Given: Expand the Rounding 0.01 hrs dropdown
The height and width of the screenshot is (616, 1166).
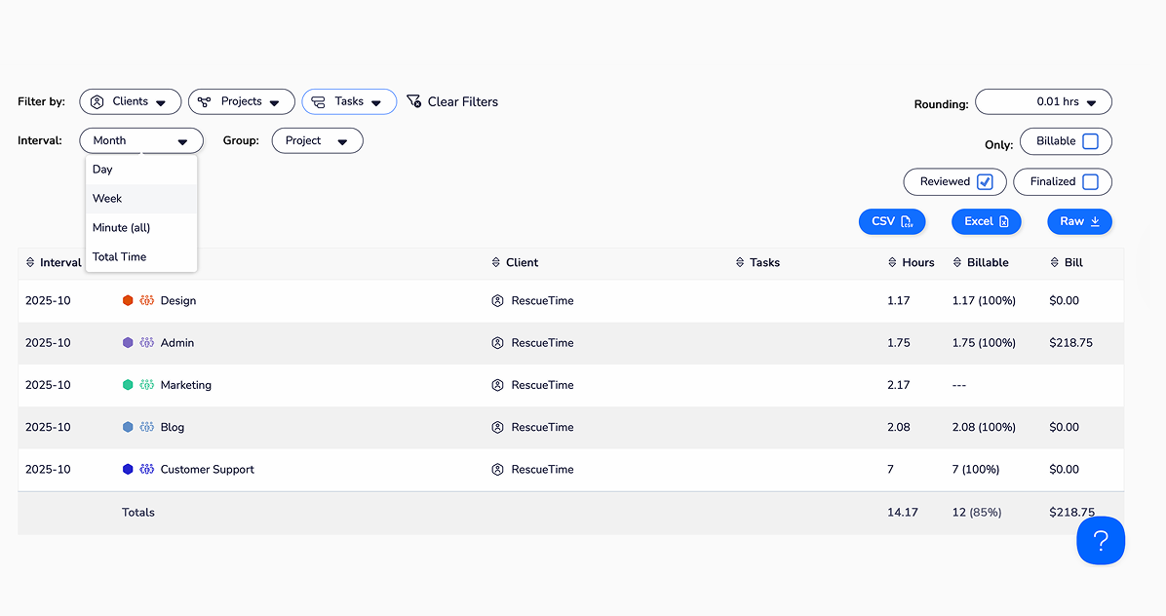Looking at the screenshot, I should click(1043, 102).
